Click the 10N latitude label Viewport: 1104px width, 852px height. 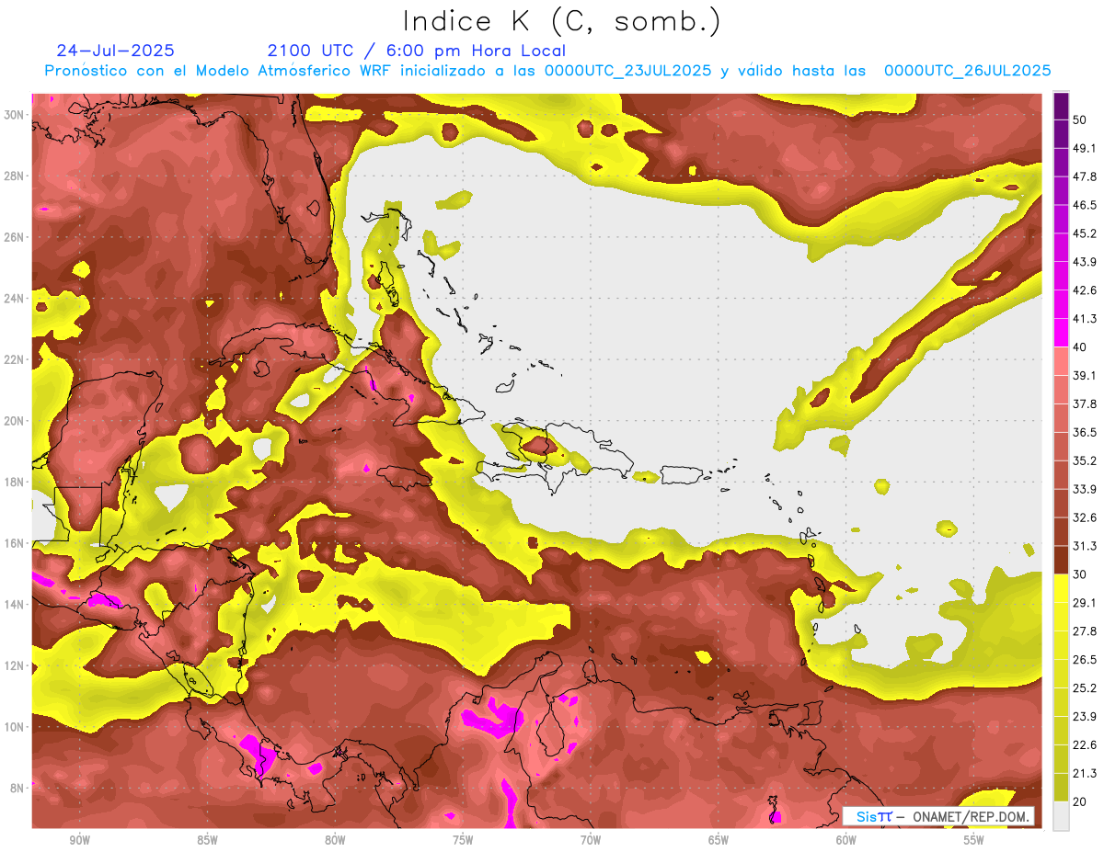pos(14,726)
